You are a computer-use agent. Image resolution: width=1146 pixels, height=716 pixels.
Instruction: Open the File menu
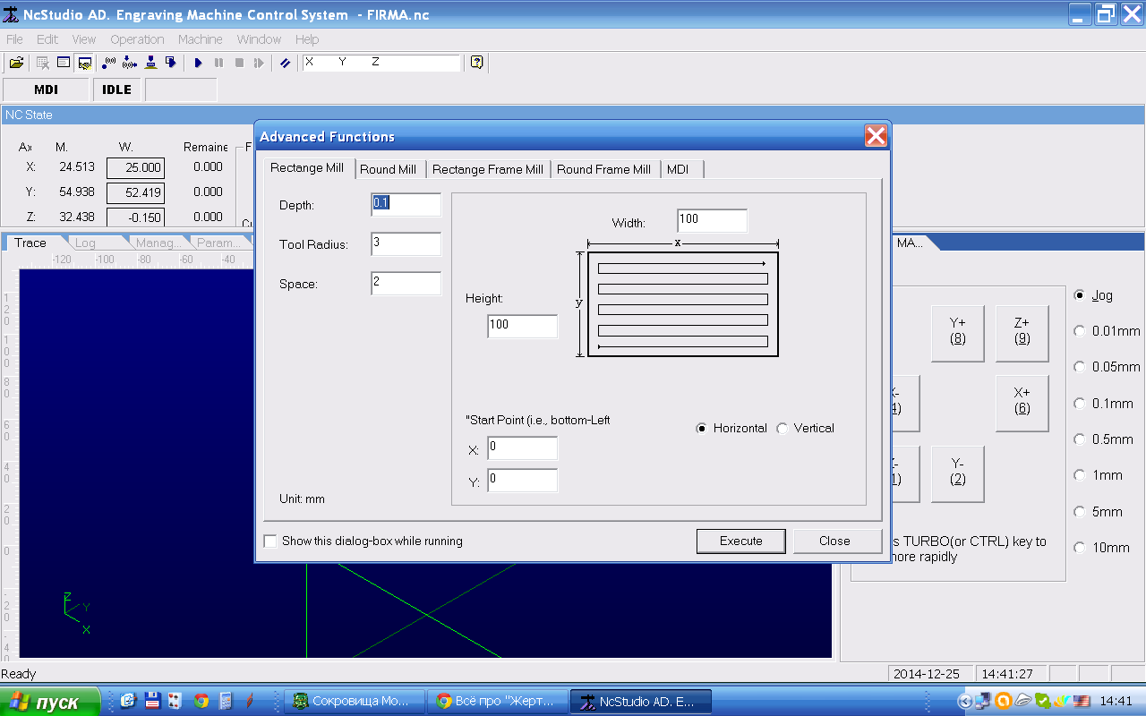[14, 39]
